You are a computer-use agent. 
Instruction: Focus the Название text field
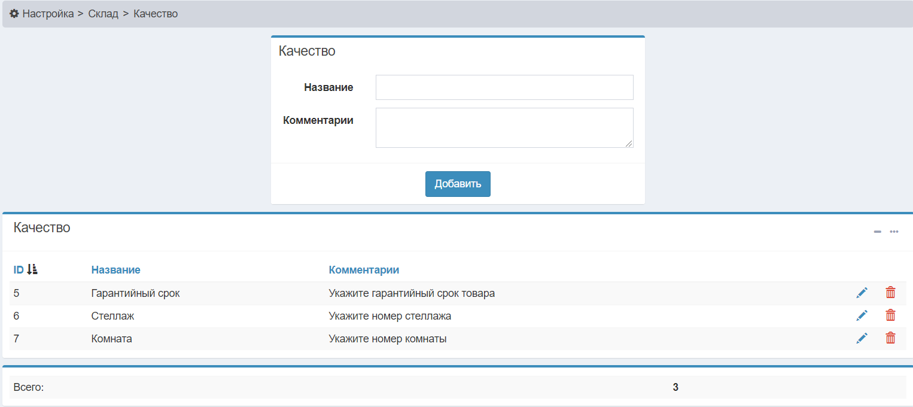tap(504, 87)
